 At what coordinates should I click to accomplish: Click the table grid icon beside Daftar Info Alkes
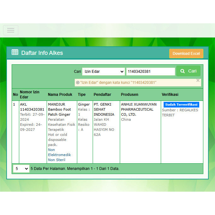[x=15, y=52]
